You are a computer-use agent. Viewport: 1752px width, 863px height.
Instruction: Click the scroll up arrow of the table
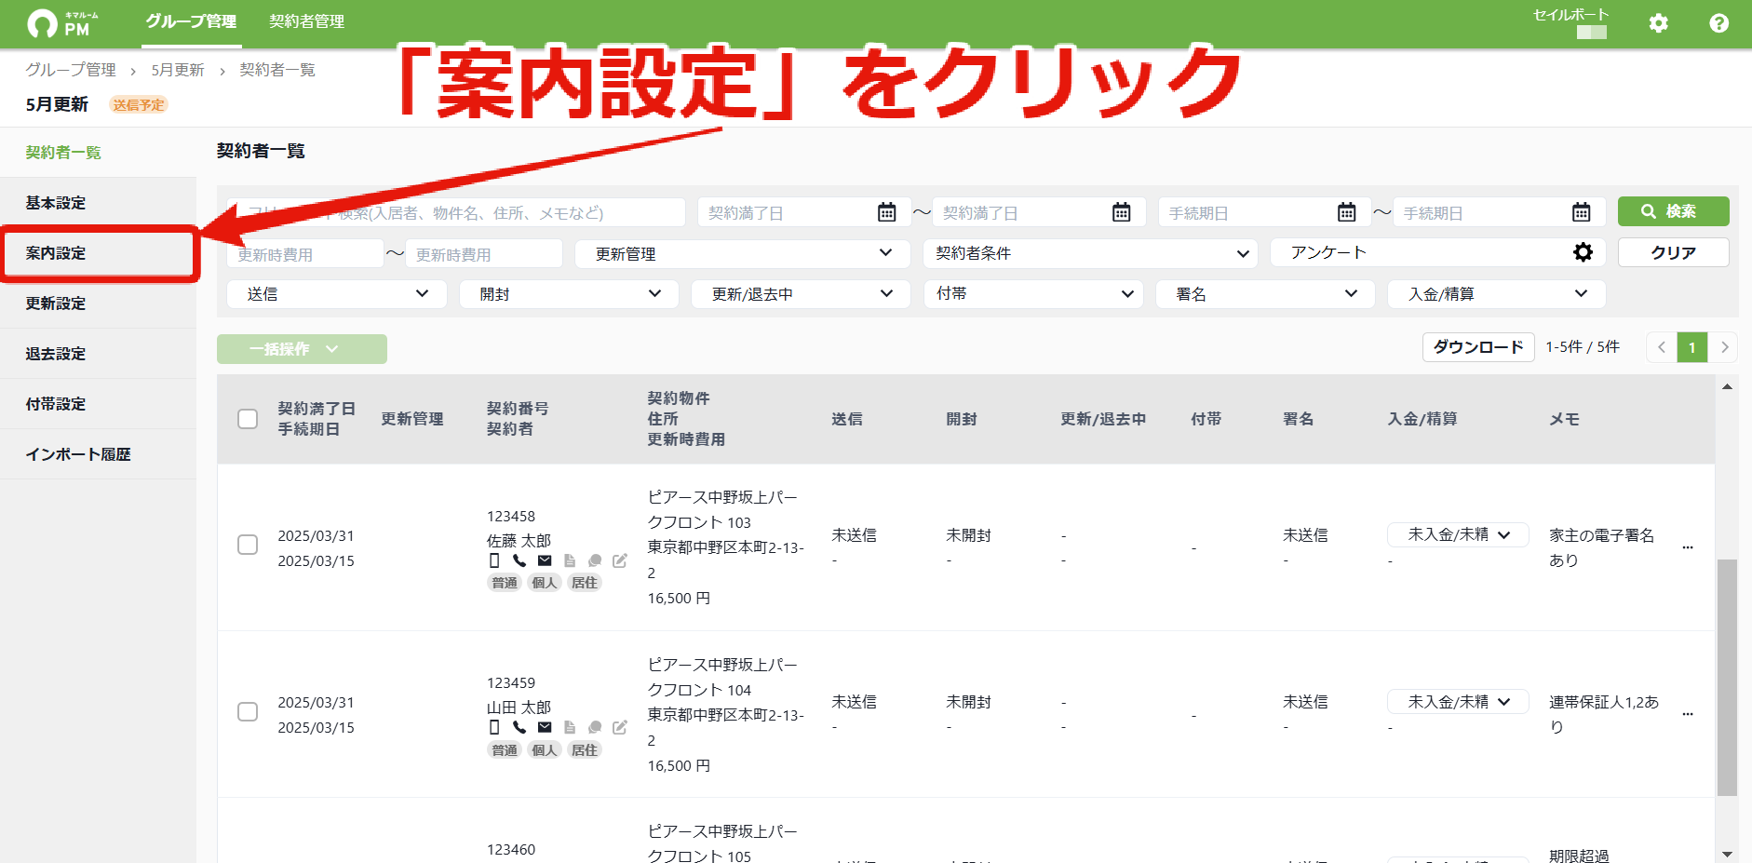click(1727, 386)
